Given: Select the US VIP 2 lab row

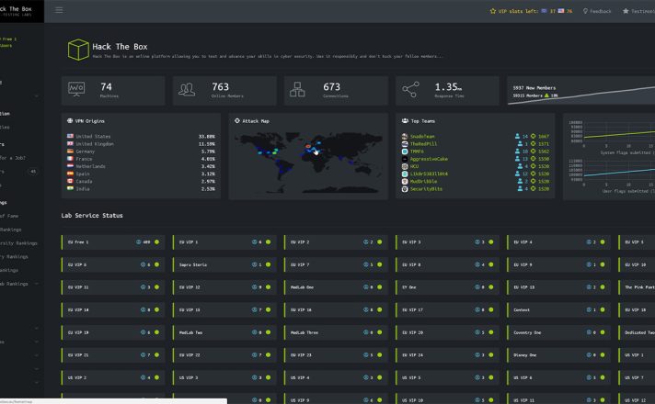Looking at the screenshot, I should click(x=113, y=377).
